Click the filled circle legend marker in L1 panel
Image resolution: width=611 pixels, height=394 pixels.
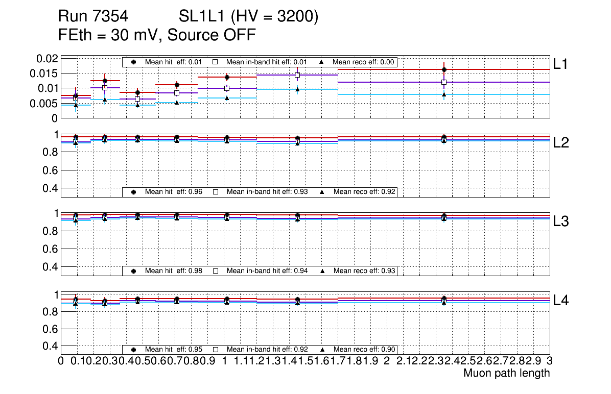(134, 62)
